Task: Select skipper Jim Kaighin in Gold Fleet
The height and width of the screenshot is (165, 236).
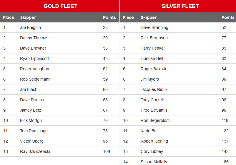Action: (30, 27)
